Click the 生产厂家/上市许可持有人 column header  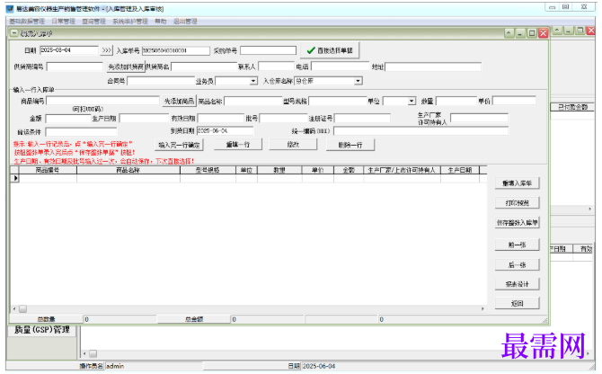pyautogui.click(x=402, y=170)
